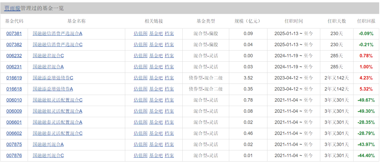The width and height of the screenshot is (381, 162).
Task: Open 估值图 for fund 006601
Action: click(x=140, y=122)
